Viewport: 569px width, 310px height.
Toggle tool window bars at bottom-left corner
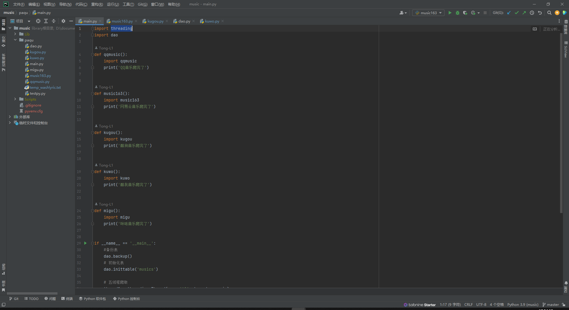(x=4, y=305)
